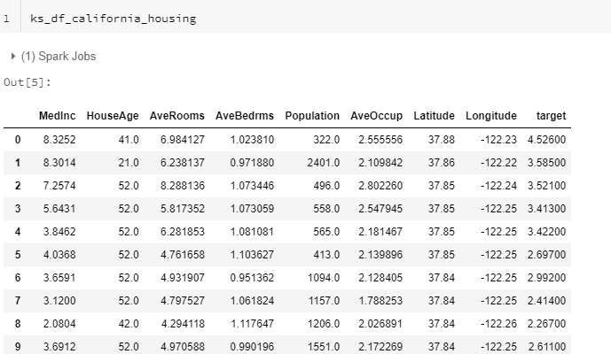Screen dimensions: 611x354
Task: Select the target column header
Action: [551, 116]
